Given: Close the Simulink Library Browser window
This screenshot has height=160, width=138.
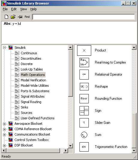Looking at the screenshot, I should [134, 3].
